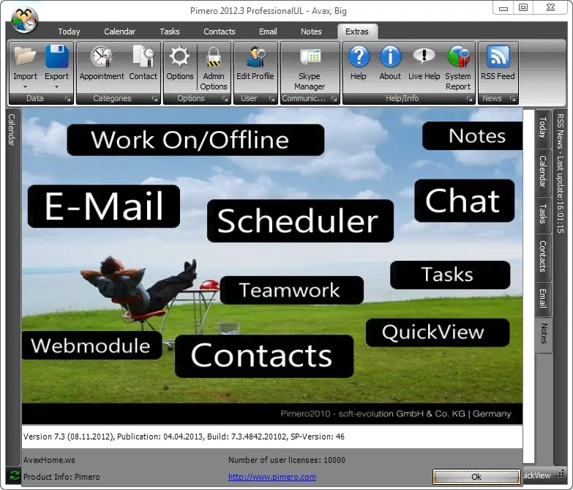
Task: Click the version information text line
Action: [184, 437]
